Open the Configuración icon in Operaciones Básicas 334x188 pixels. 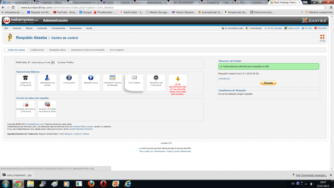(x=69, y=83)
